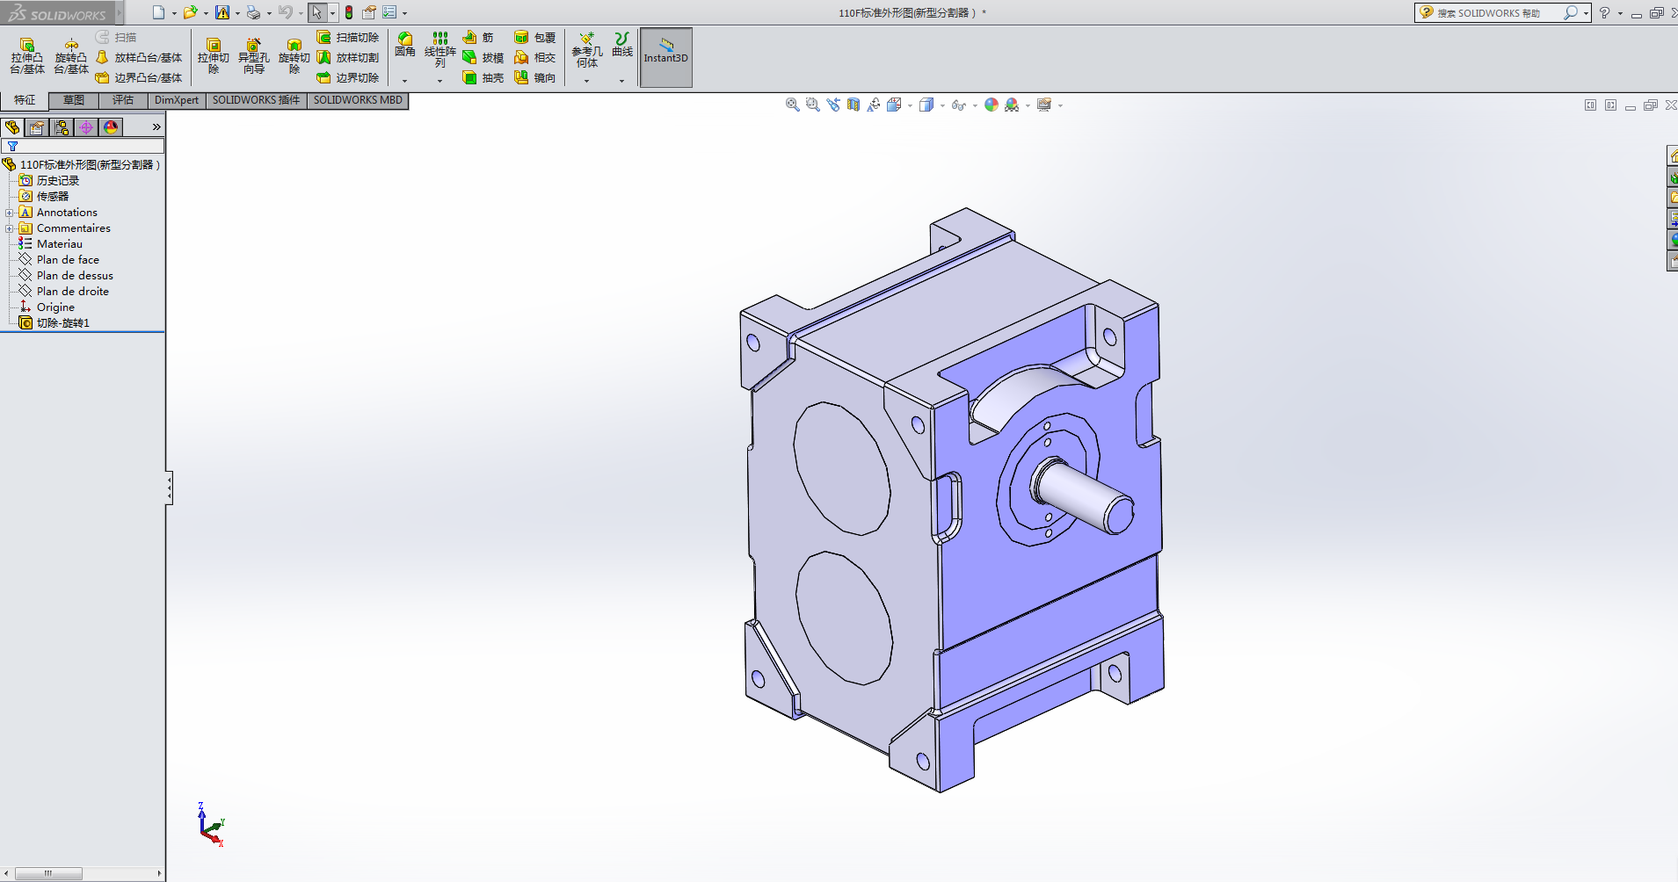This screenshot has height=882, width=1678.
Task: Open the Reference Geometry (参考几何体) dropdown
Action: 586,81
